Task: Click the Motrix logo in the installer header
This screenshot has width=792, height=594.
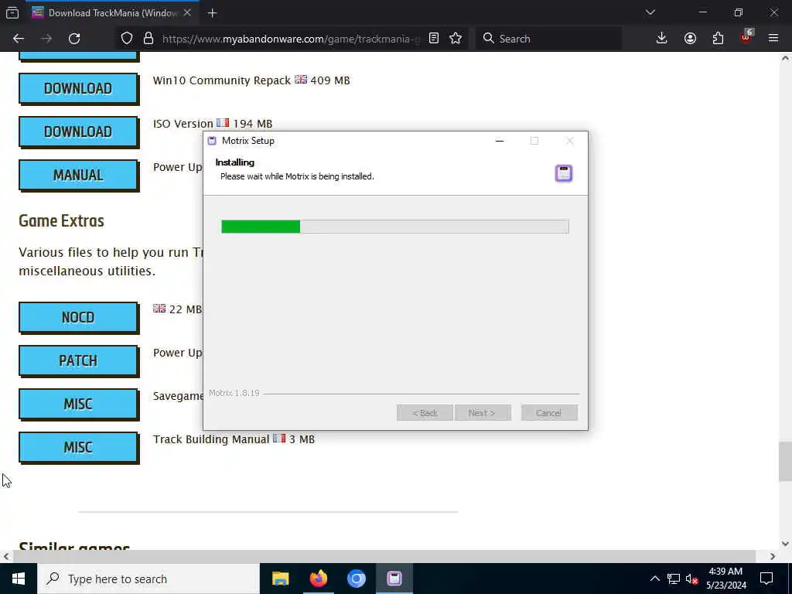Action: pyautogui.click(x=564, y=173)
